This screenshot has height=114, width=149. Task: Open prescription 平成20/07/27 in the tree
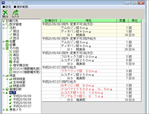[x=22, y=106]
